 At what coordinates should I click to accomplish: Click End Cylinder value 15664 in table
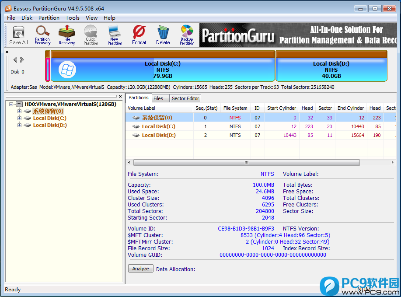pos(358,135)
